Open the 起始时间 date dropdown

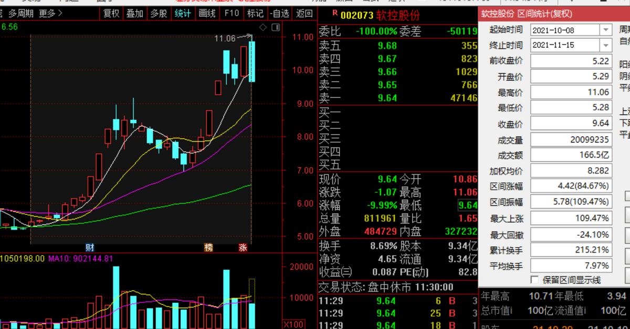pos(606,30)
